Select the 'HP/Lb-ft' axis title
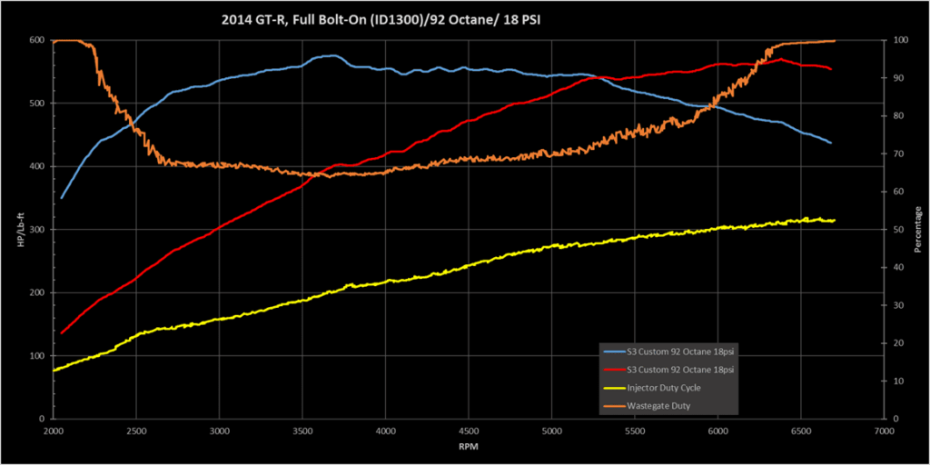This screenshot has width=930, height=465. [x=20, y=232]
